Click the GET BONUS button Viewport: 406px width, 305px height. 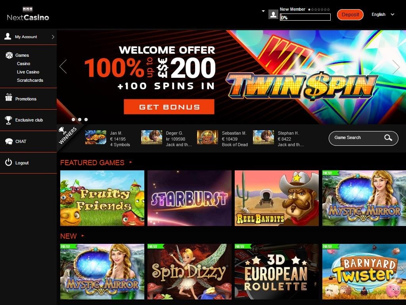pos(169,107)
